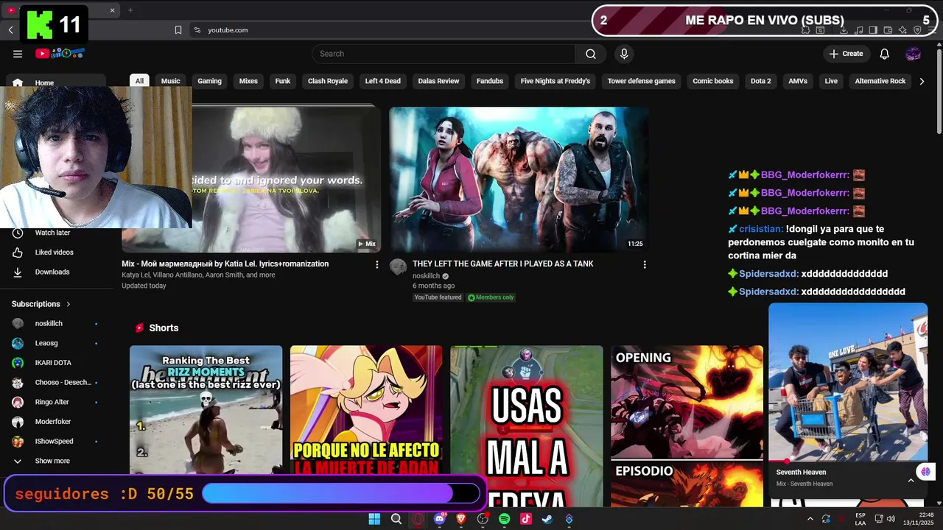The height and width of the screenshot is (530, 943).
Task: Switch to Opera in the taskbar
Action: (418, 519)
